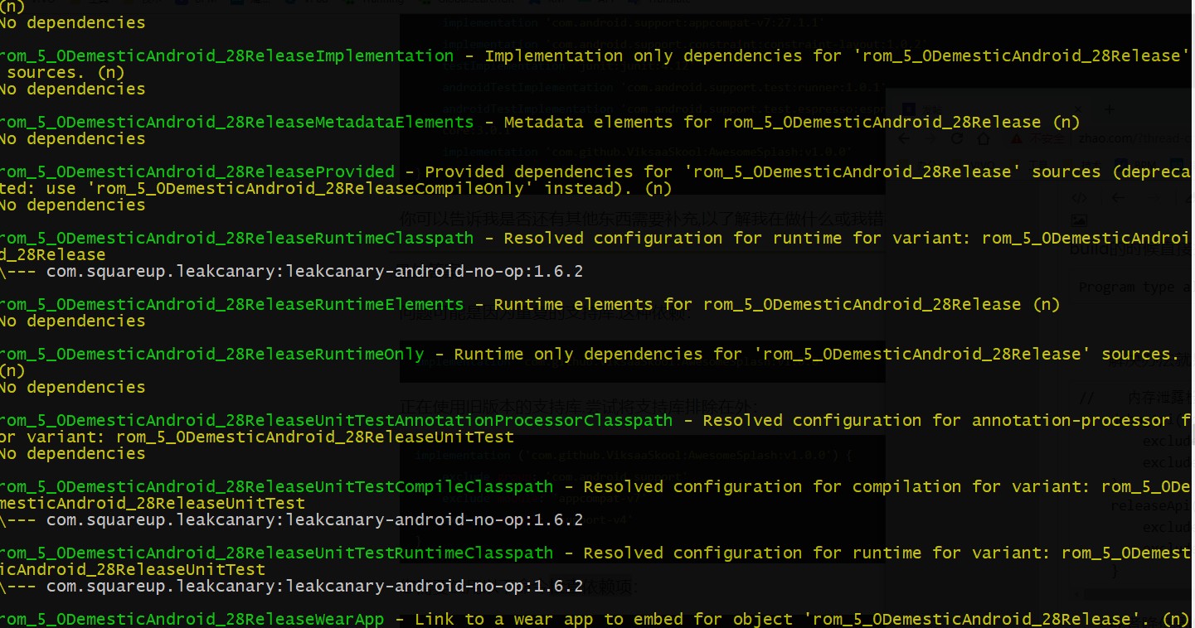Click 'No dependencies' under ReleaseMetadataElements
Image resolution: width=1195 pixels, height=628 pixels.
click(72, 139)
